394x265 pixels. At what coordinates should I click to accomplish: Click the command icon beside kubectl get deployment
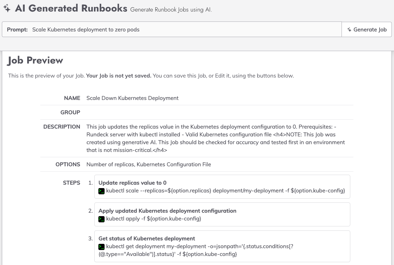[x=101, y=247]
